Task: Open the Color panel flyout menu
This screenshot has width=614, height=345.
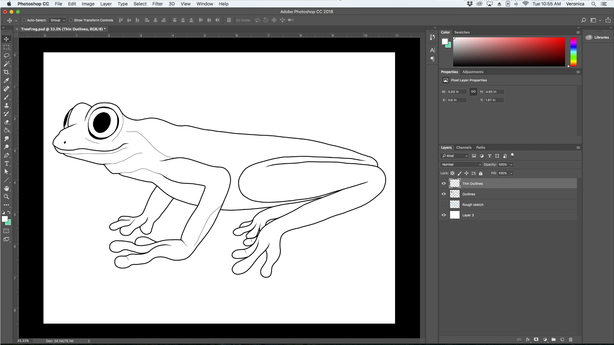Action: tap(578, 32)
